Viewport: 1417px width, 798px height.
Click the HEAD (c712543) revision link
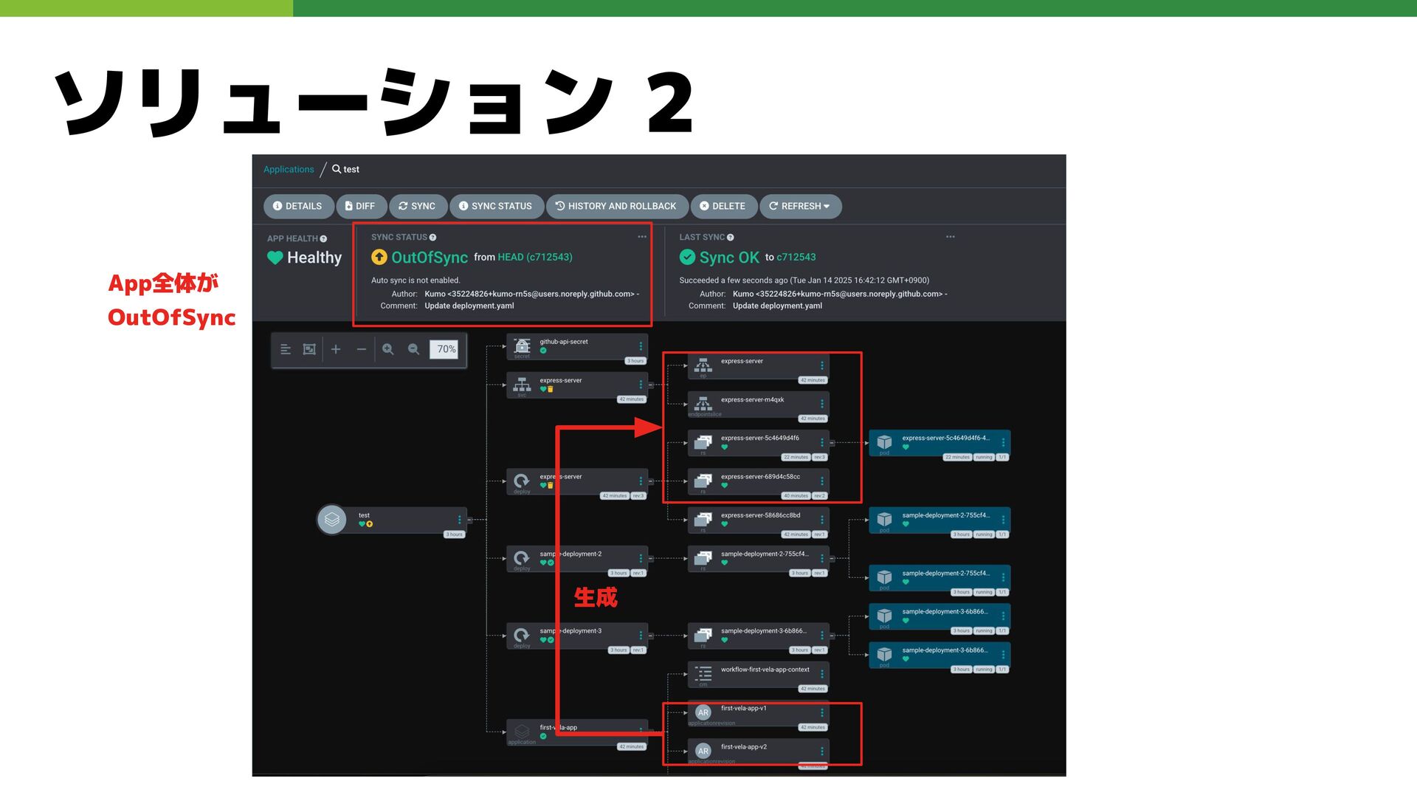(535, 257)
